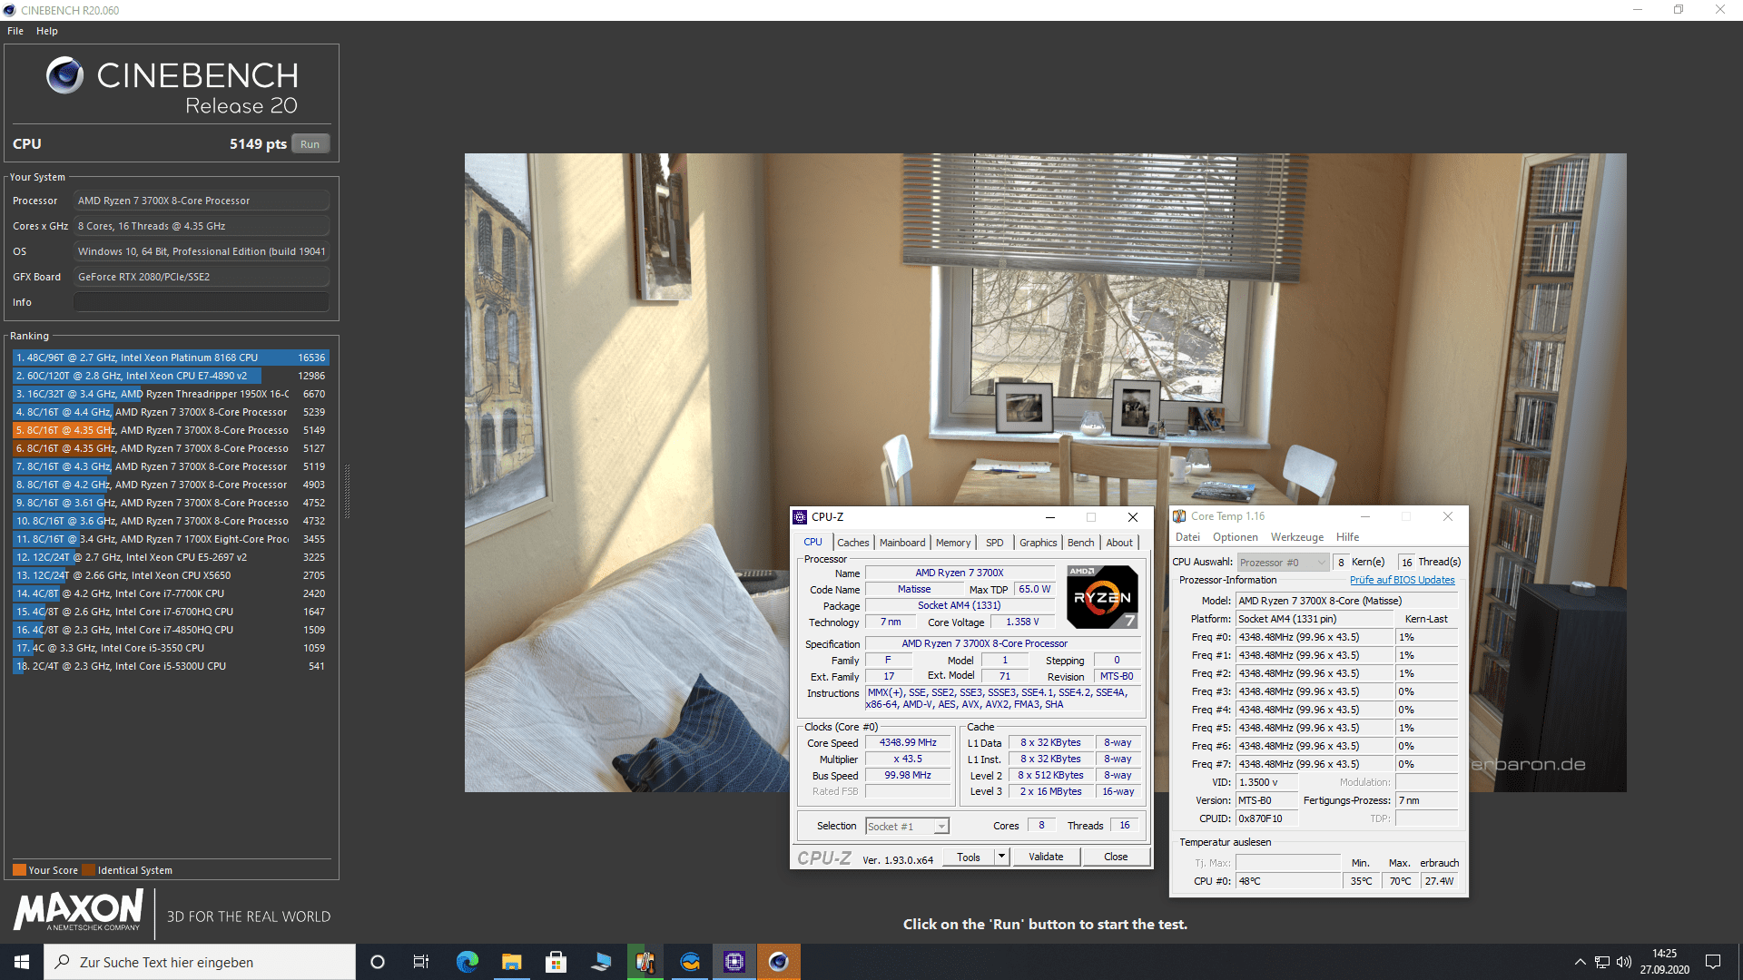Switch to the Memory tab in CPU-Z
Screen dimensions: 1743x980
(x=952, y=543)
